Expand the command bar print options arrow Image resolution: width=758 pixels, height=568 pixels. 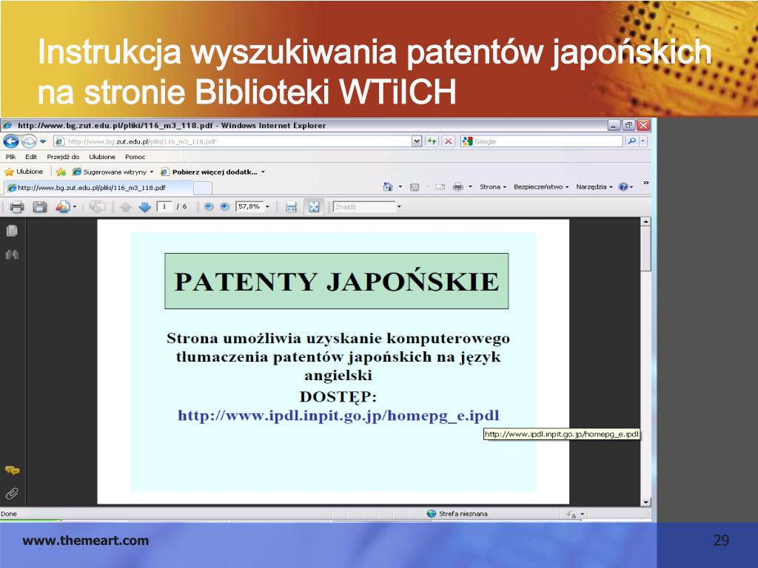[470, 186]
